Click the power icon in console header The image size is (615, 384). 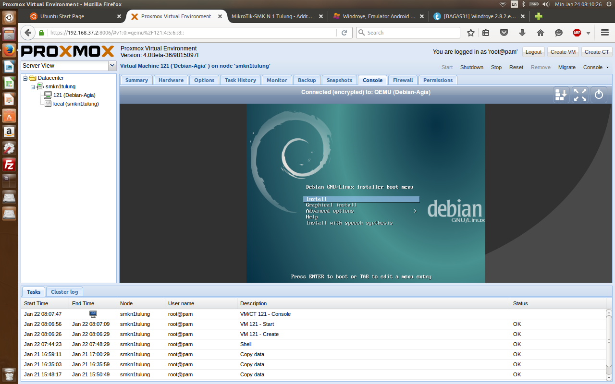[x=599, y=95]
